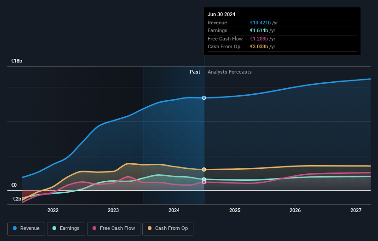378x241 pixels.
Task: Click the Free Cash Flow label in tooltip
Action: pos(225,39)
